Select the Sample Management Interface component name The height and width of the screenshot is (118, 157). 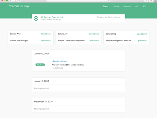pos(118,41)
